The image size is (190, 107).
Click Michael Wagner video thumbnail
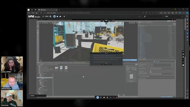tap(12, 81)
